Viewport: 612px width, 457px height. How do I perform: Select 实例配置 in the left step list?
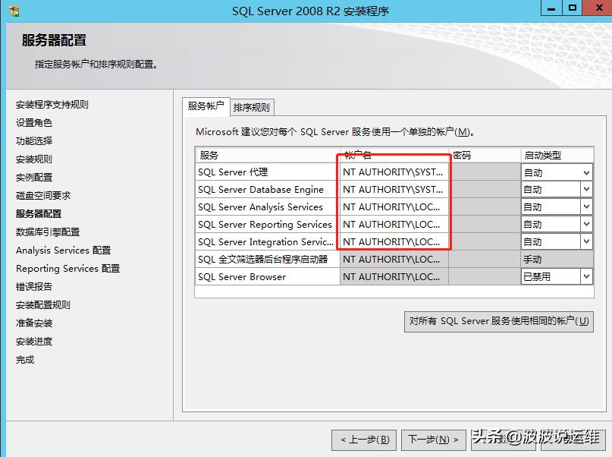tap(35, 177)
